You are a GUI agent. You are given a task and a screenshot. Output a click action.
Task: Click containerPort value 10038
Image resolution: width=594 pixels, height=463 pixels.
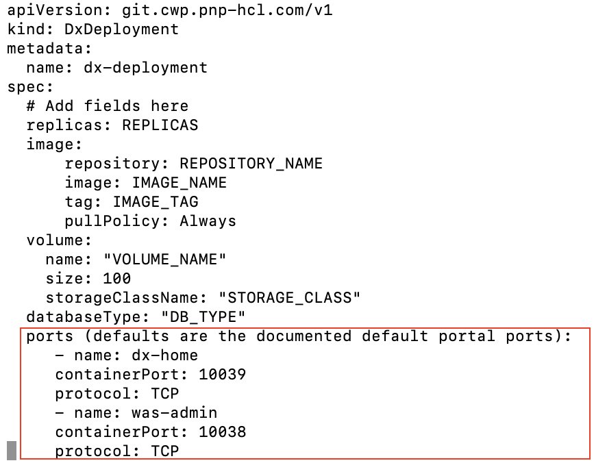pos(222,432)
